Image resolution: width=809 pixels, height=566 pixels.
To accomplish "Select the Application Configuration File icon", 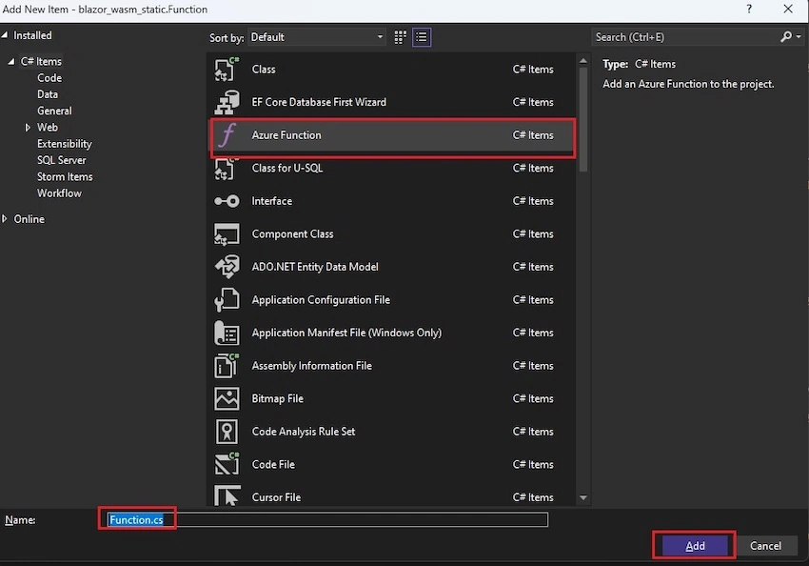I will [x=227, y=300].
